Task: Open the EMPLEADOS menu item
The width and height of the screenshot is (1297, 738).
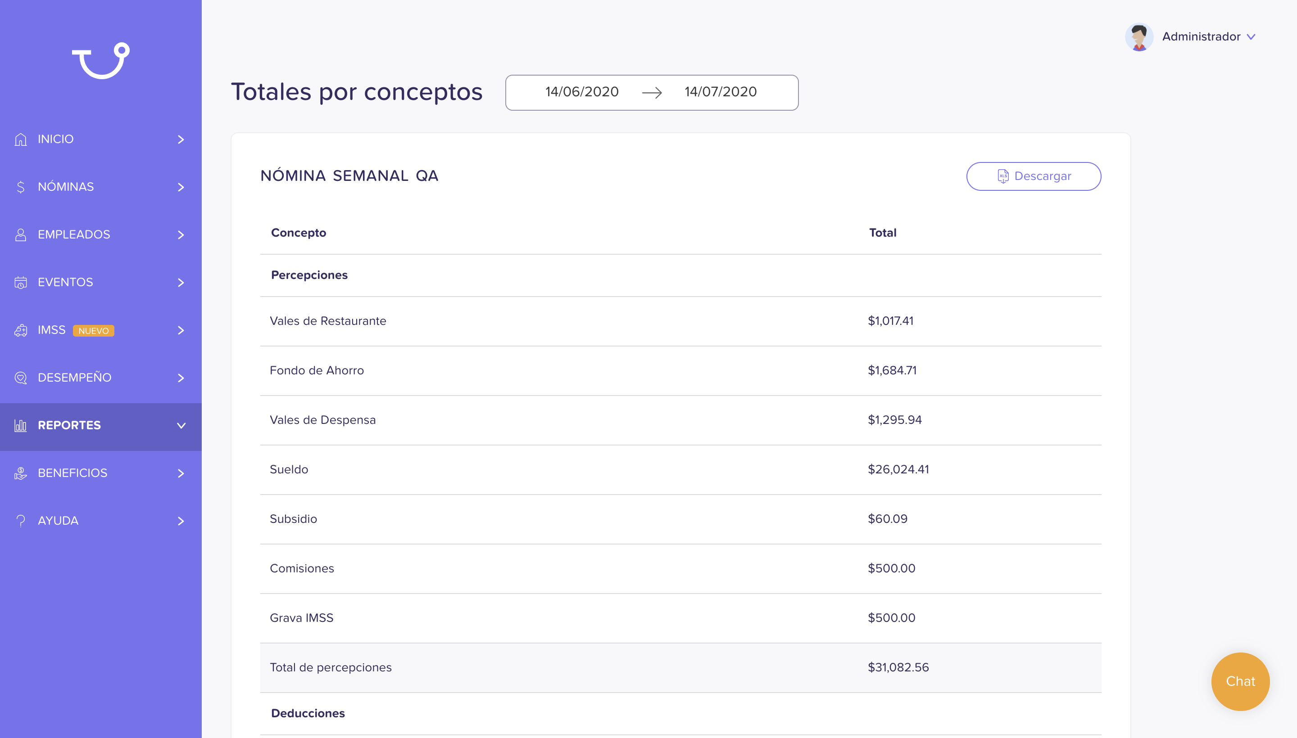Action: (x=101, y=235)
